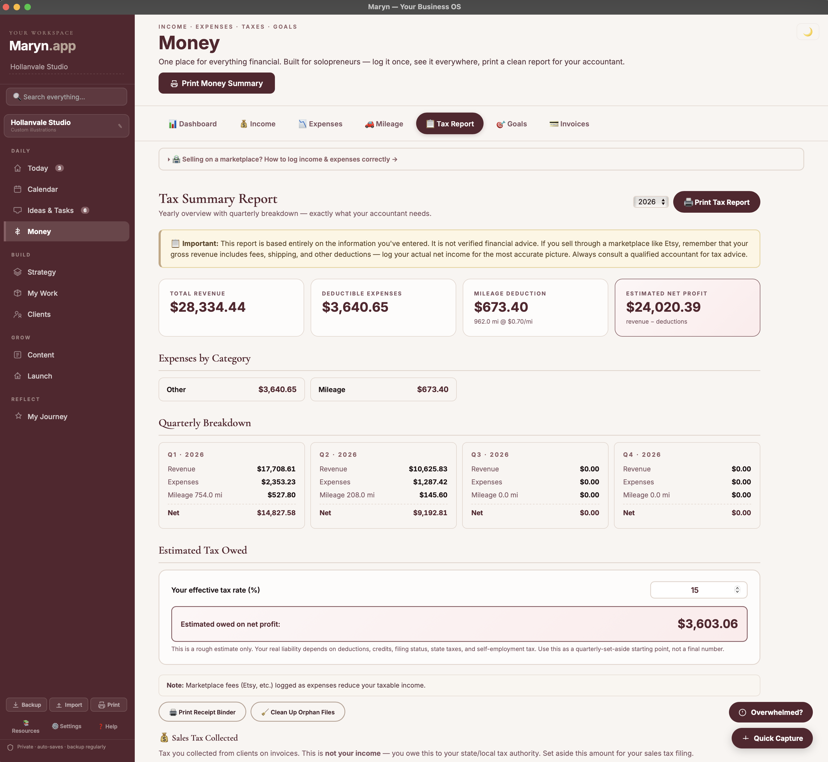This screenshot has width=828, height=762.
Task: Open the Hollanvale Studio workspace switcher
Action: [x=66, y=126]
